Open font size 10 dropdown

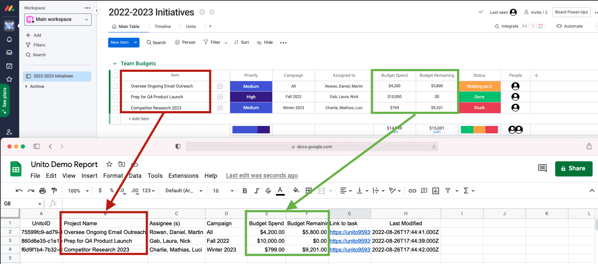pyautogui.click(x=223, y=191)
